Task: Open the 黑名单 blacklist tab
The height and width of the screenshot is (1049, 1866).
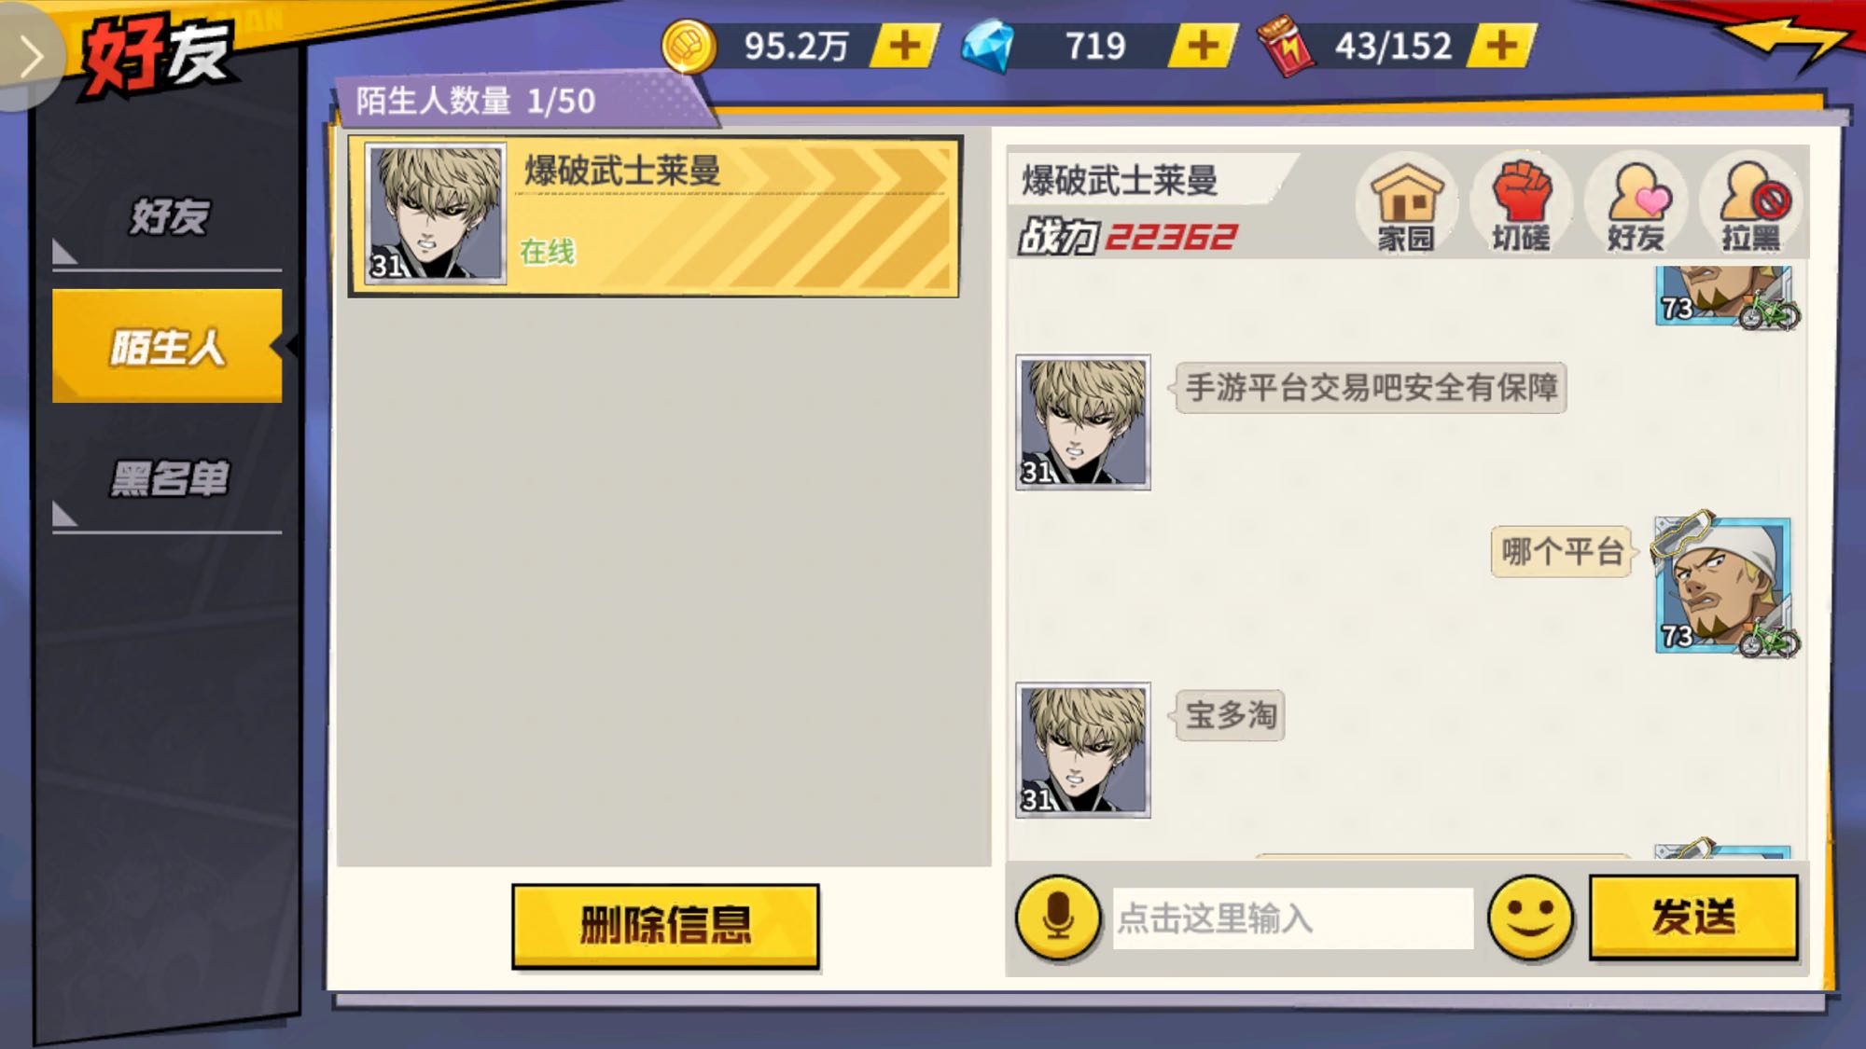Action: click(x=168, y=479)
